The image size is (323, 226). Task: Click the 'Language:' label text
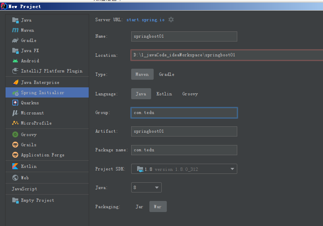(x=106, y=94)
